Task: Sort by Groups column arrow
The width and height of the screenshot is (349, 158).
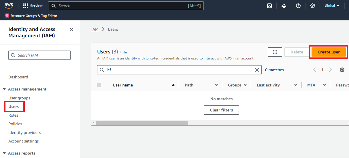Action: [245, 85]
